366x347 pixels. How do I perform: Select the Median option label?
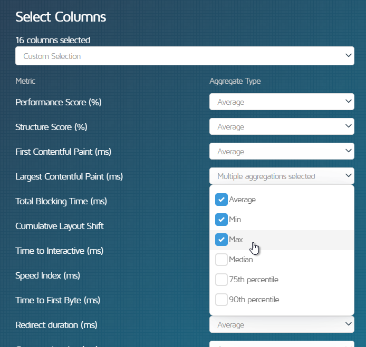click(x=241, y=260)
